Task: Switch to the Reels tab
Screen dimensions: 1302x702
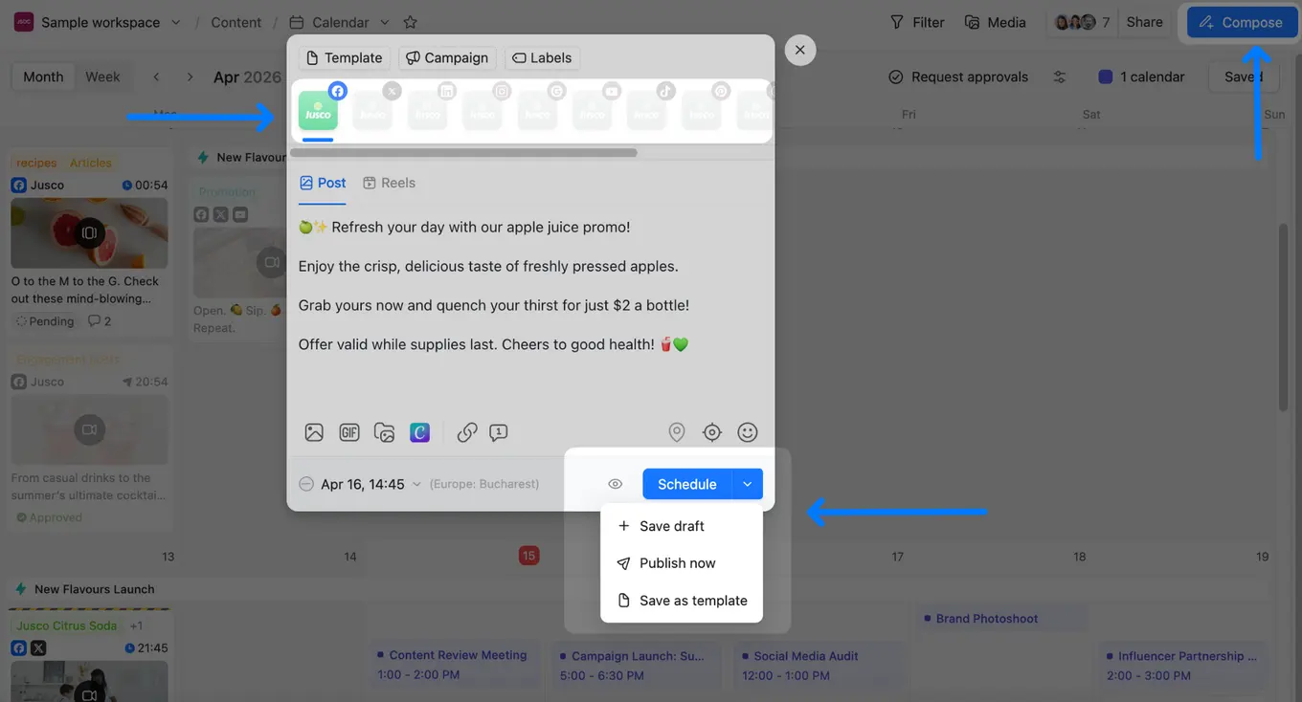Action: pyautogui.click(x=389, y=183)
